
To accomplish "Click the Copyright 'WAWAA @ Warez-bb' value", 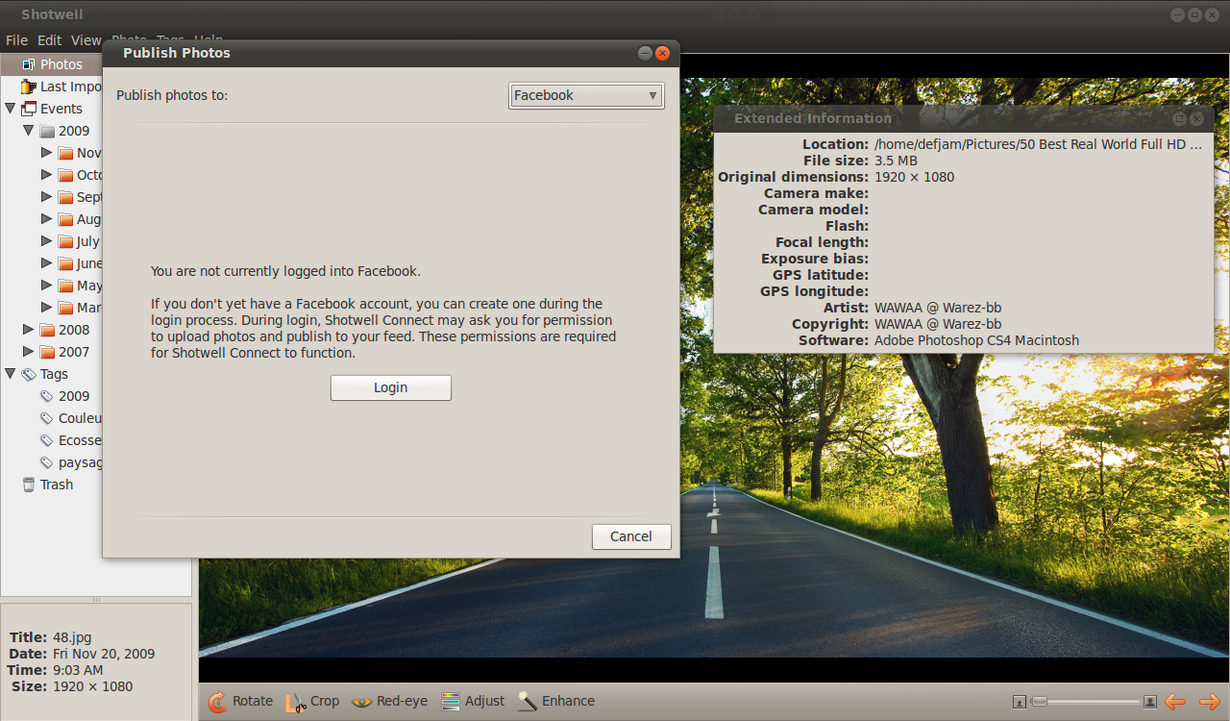I will (x=938, y=324).
